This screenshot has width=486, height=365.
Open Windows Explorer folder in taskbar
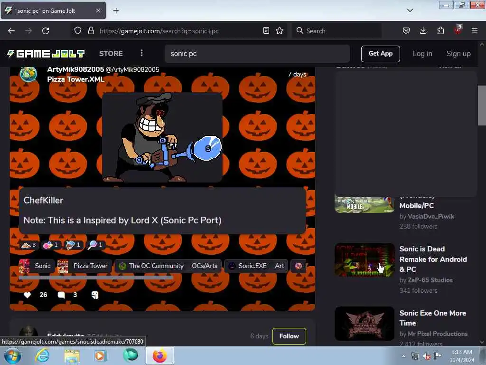click(x=72, y=356)
